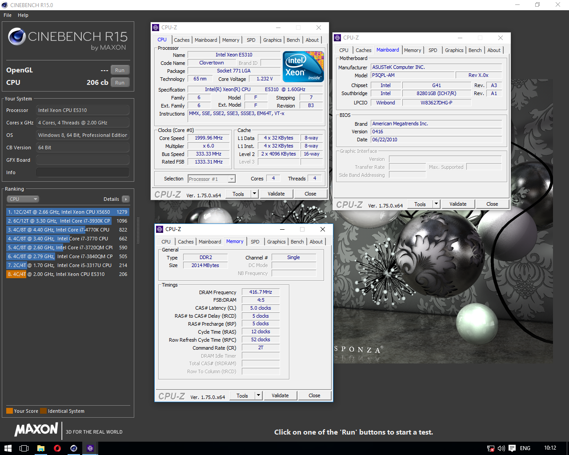The image size is (569, 455).
Task: Expand Tools dropdown arrow in Mainboard window
Action: 436,204
